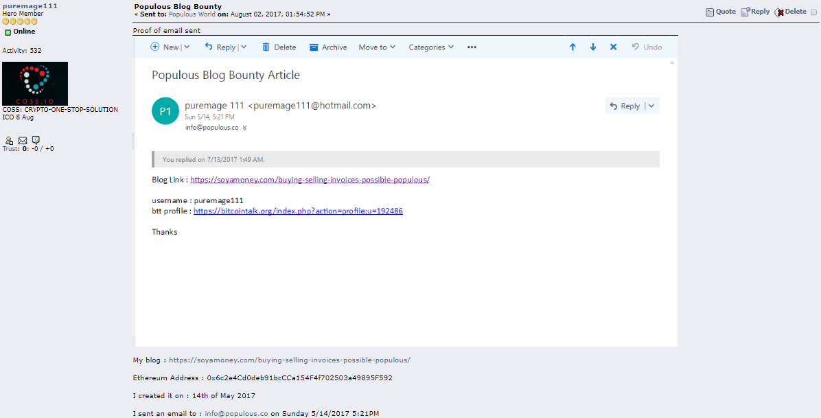Click the New message plus icon
This screenshot has width=821, height=418.
pos(155,47)
